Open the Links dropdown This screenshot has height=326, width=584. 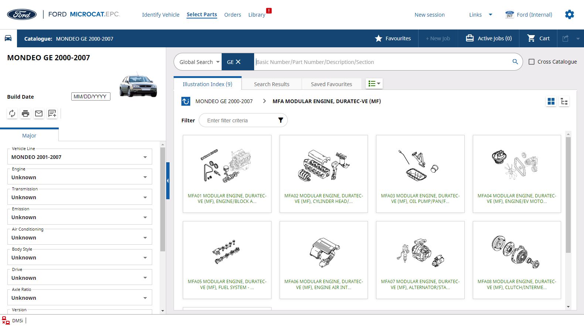(481, 15)
